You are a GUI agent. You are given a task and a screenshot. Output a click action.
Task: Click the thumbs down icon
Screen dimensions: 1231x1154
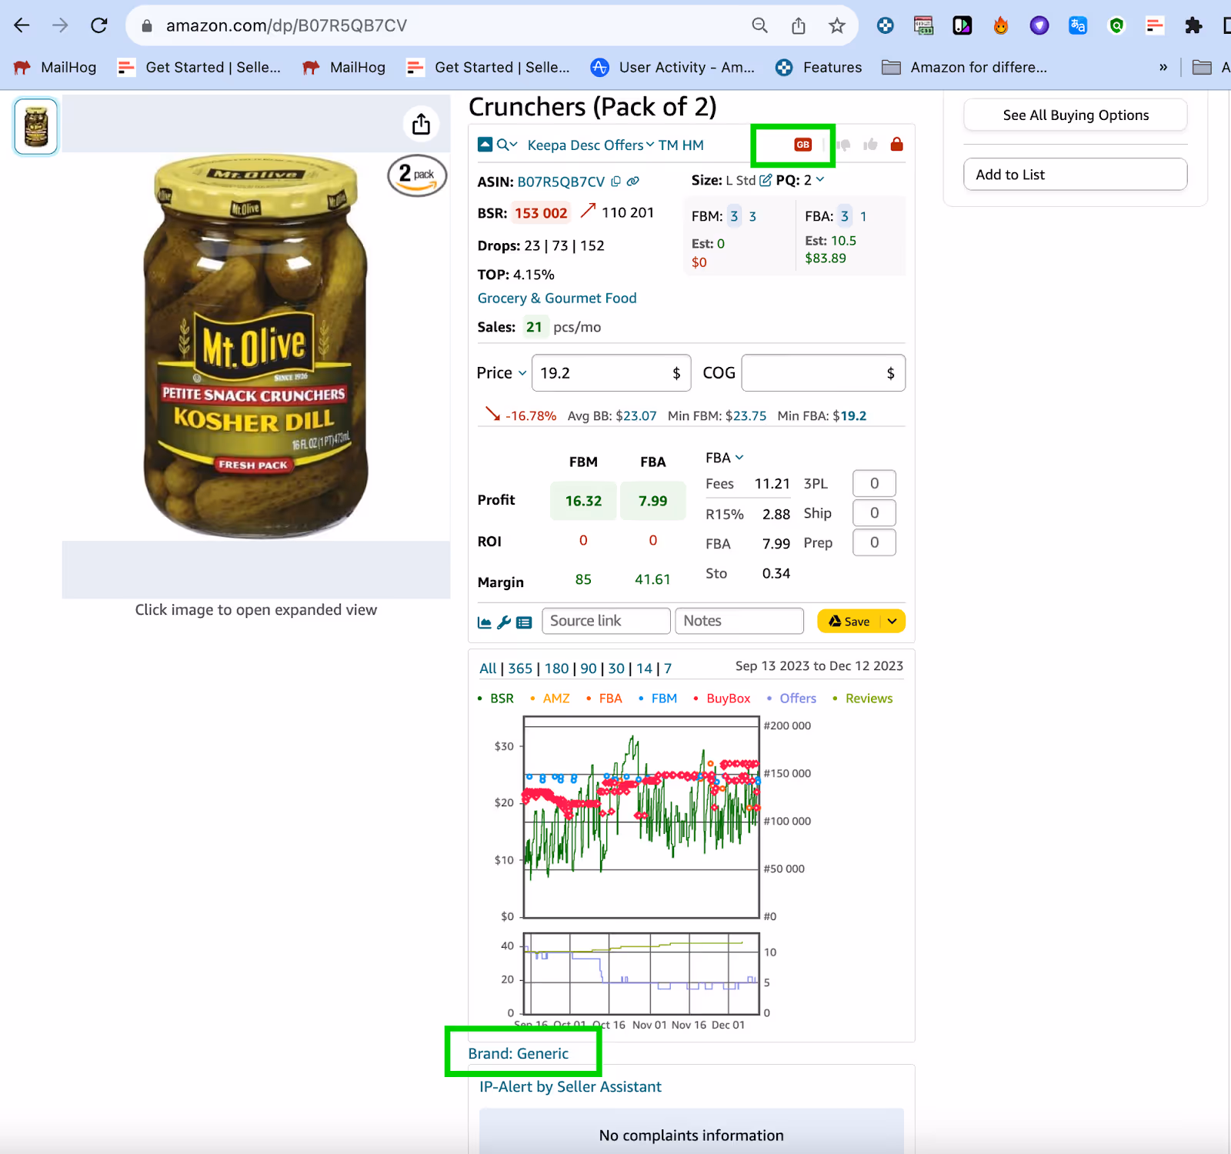[844, 145]
